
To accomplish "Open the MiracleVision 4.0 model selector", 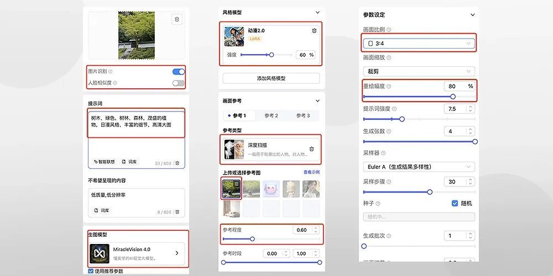I will (138, 253).
